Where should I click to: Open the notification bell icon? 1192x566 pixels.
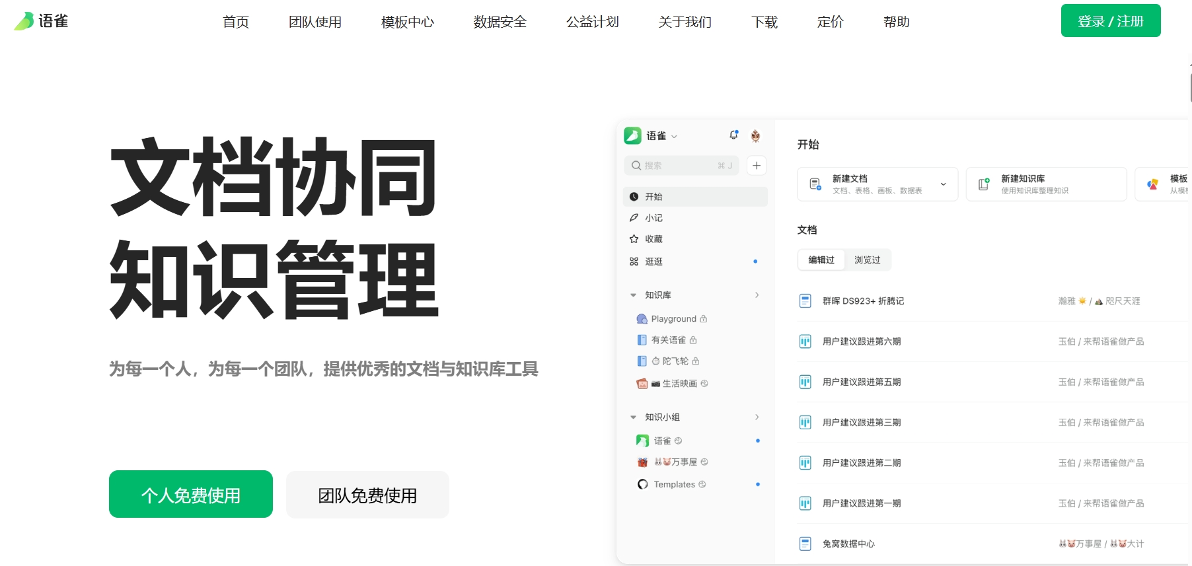click(733, 135)
